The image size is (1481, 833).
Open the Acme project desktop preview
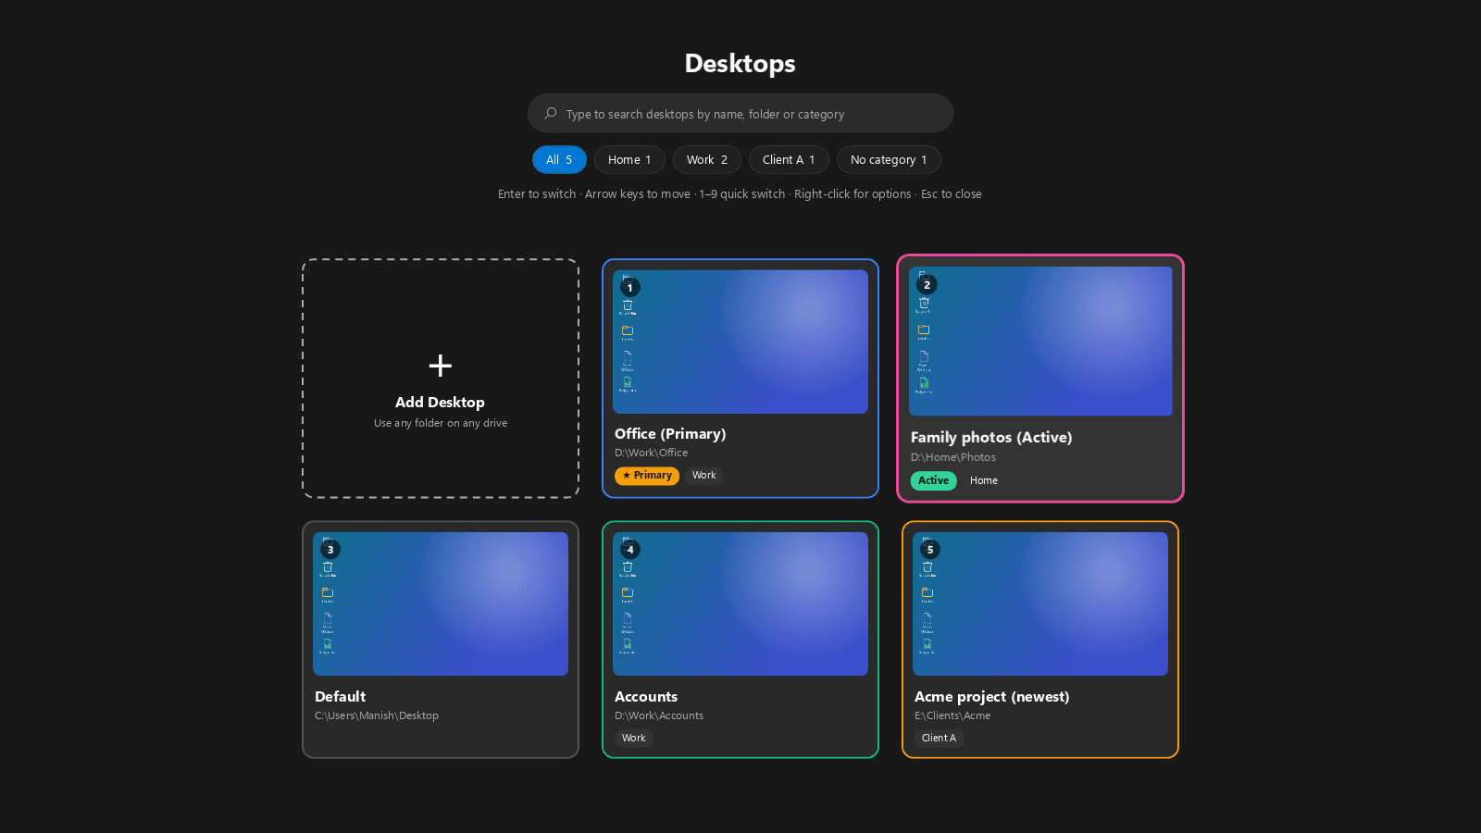point(1040,603)
